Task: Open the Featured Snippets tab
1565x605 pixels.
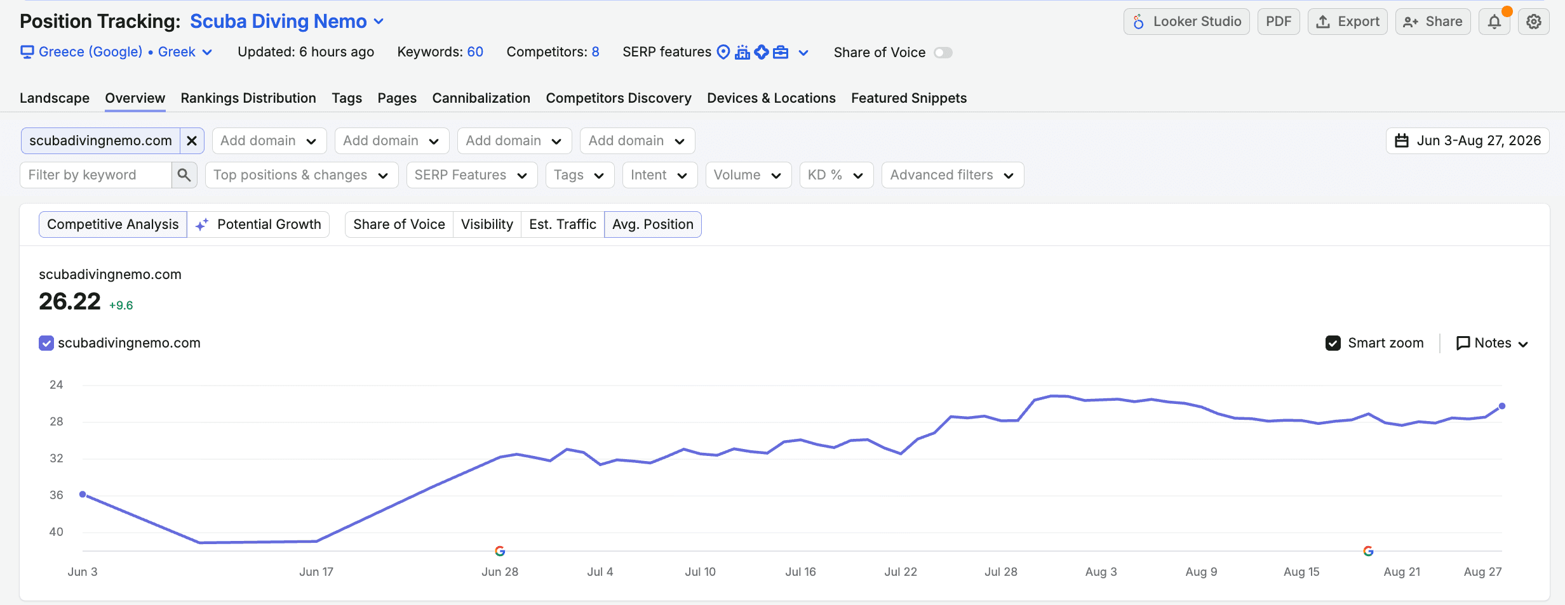Action: pyautogui.click(x=909, y=98)
